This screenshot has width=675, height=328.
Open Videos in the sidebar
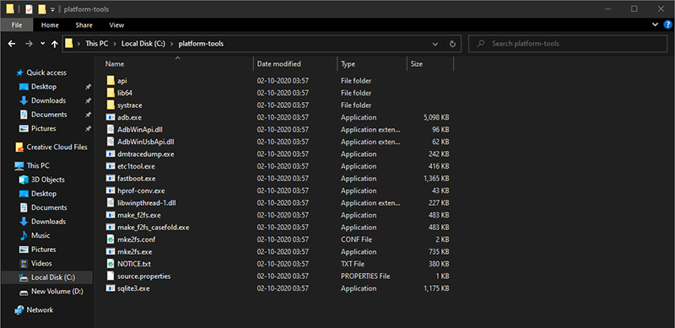pos(41,263)
